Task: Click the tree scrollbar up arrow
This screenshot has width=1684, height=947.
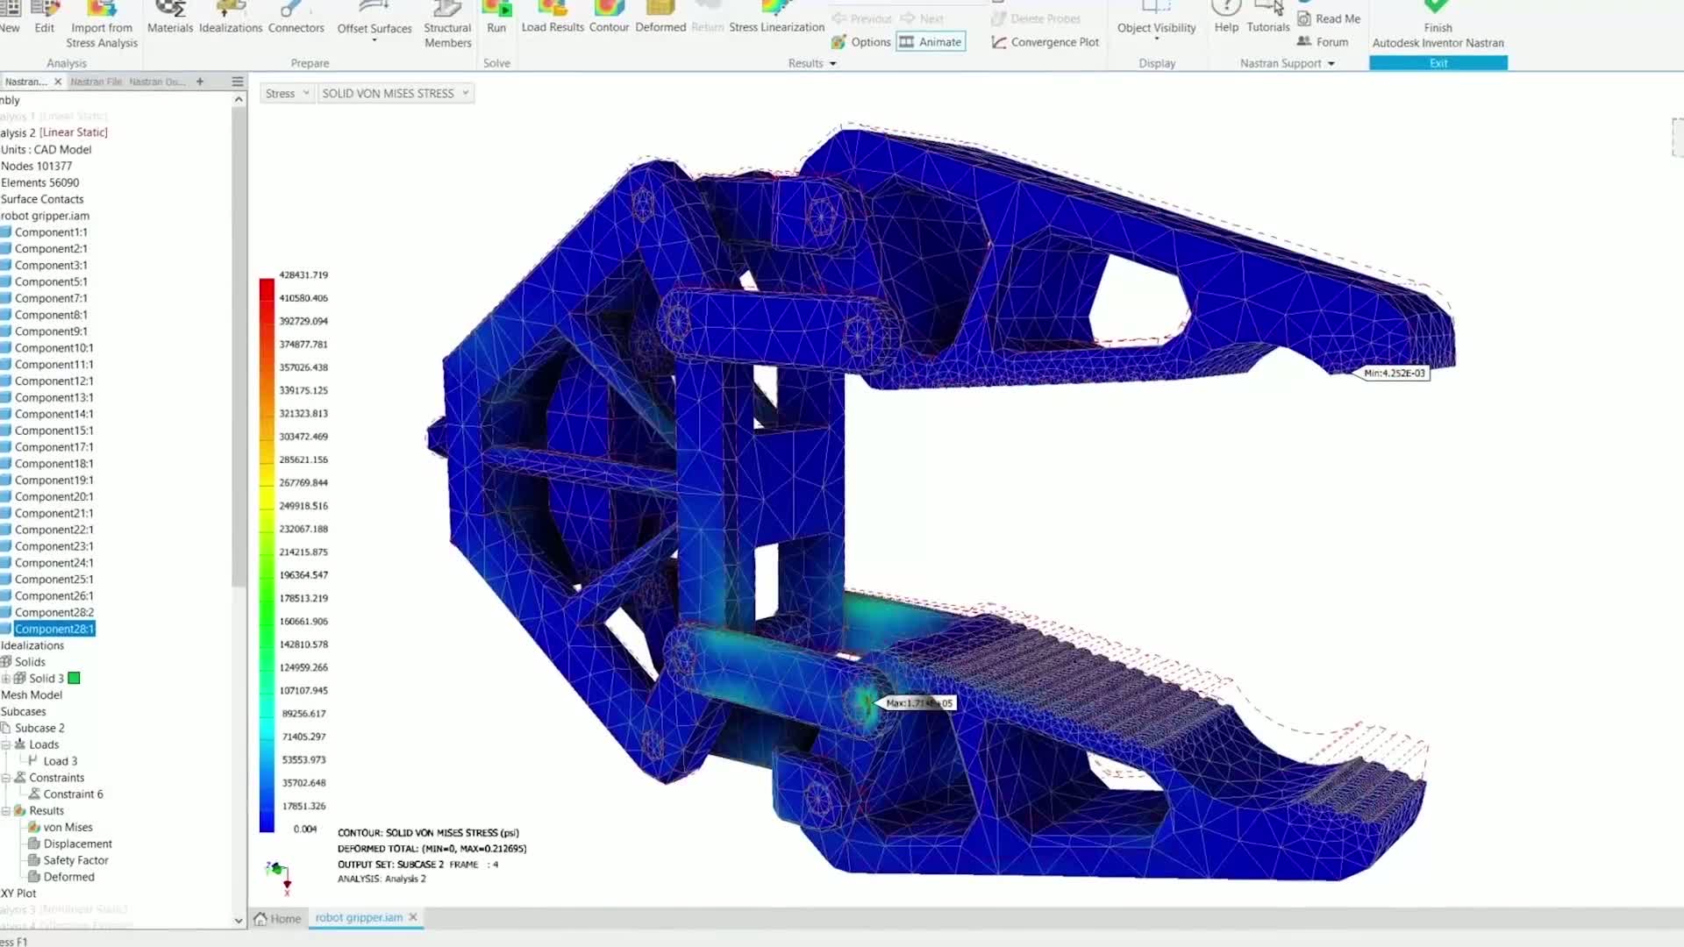Action: click(239, 100)
